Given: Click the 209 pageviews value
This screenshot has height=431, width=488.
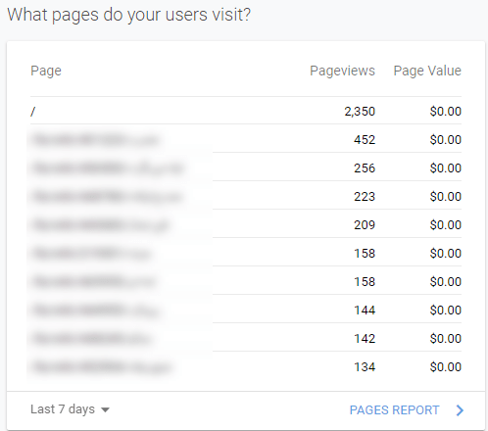Looking at the screenshot, I should pyautogui.click(x=365, y=225).
